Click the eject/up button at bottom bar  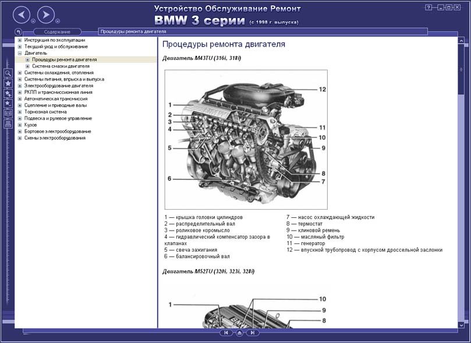(239, 333)
